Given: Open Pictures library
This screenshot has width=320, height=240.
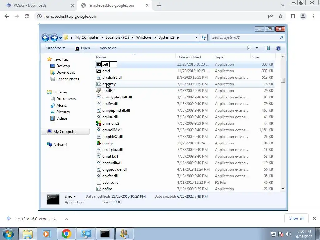Looking at the screenshot, I should (x=60, y=112).
